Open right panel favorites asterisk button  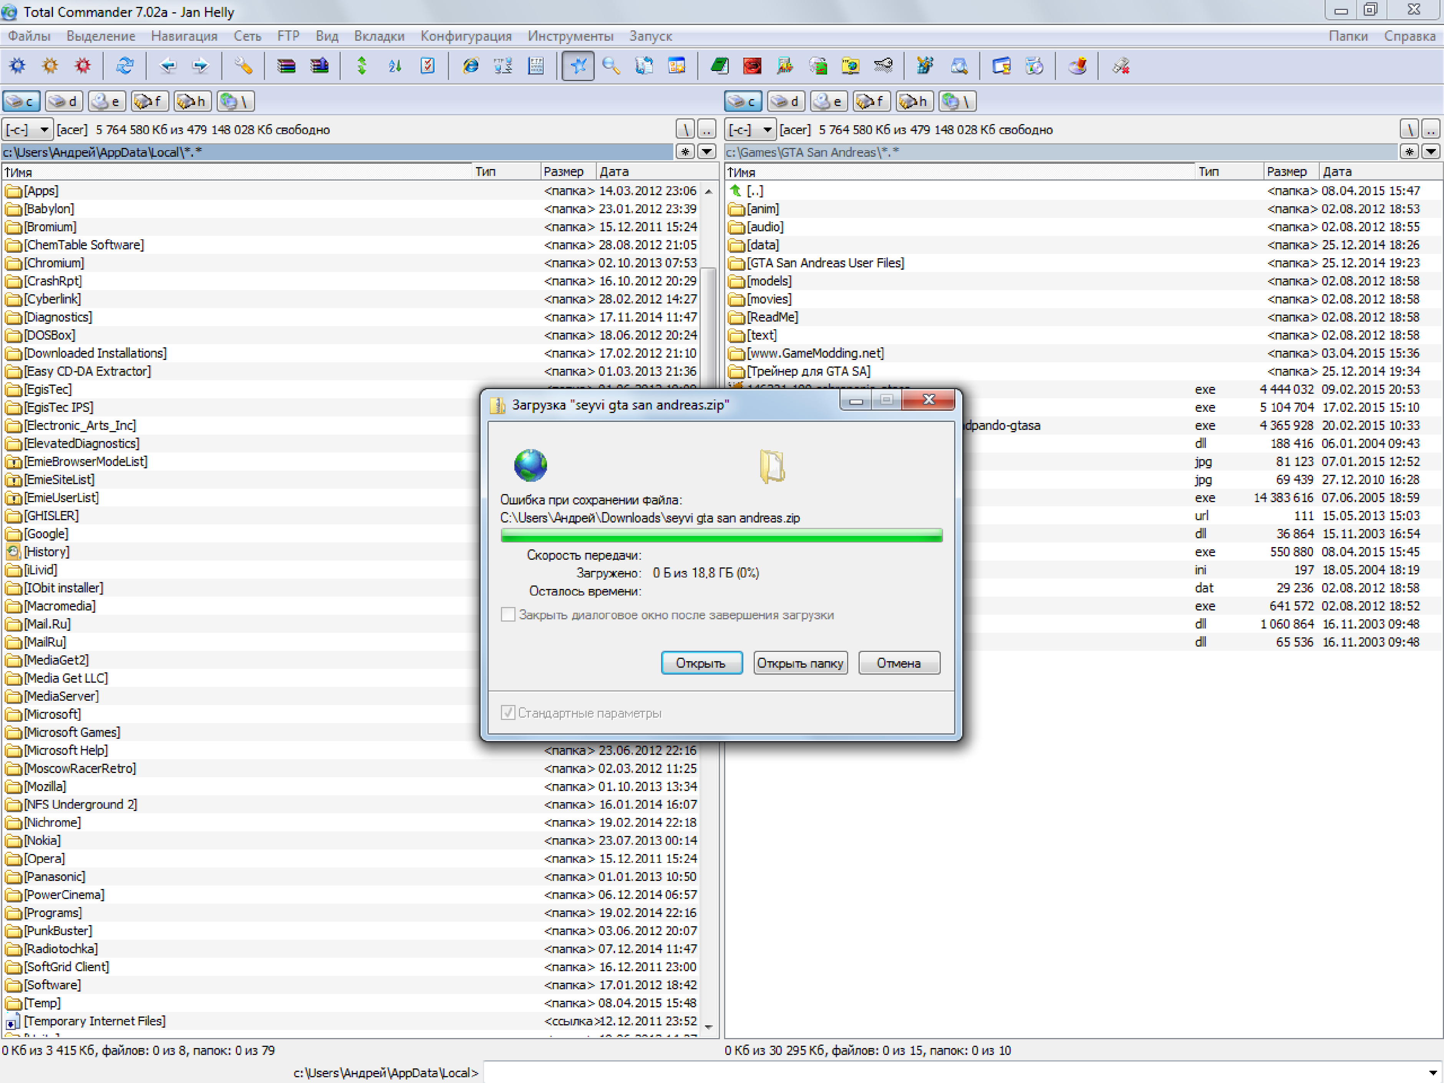coord(1409,152)
